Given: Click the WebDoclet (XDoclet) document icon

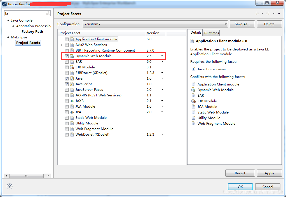Looking at the screenshot, I should coord(72,135).
